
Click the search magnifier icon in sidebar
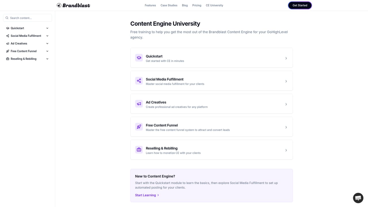[7, 18]
